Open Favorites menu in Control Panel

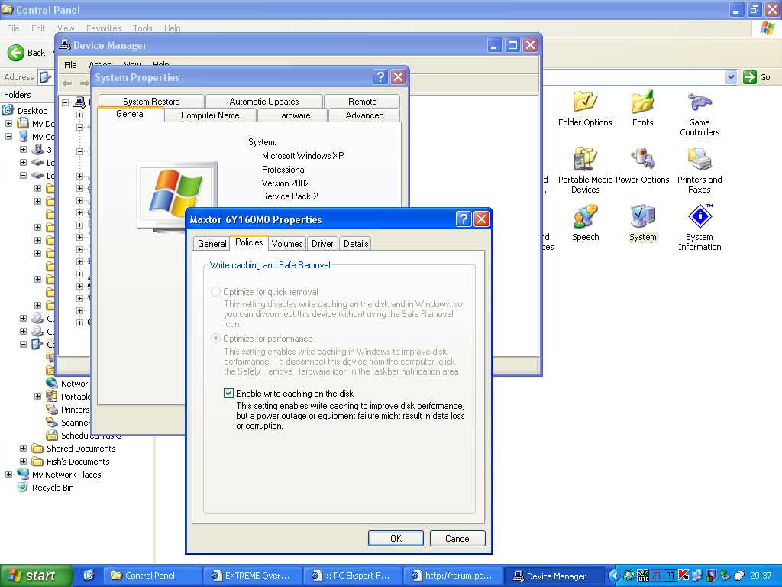[103, 28]
